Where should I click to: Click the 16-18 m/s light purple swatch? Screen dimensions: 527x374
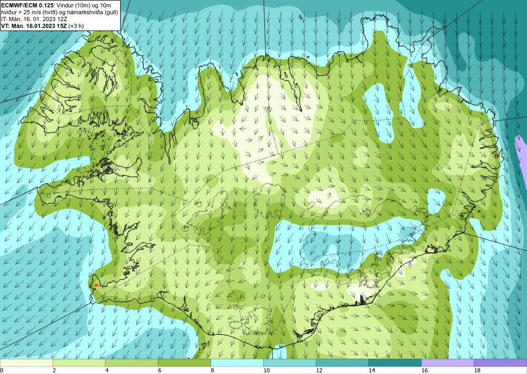(447, 363)
